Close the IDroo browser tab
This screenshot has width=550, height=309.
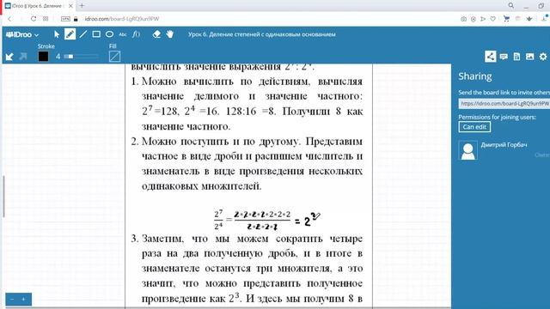[70, 6]
